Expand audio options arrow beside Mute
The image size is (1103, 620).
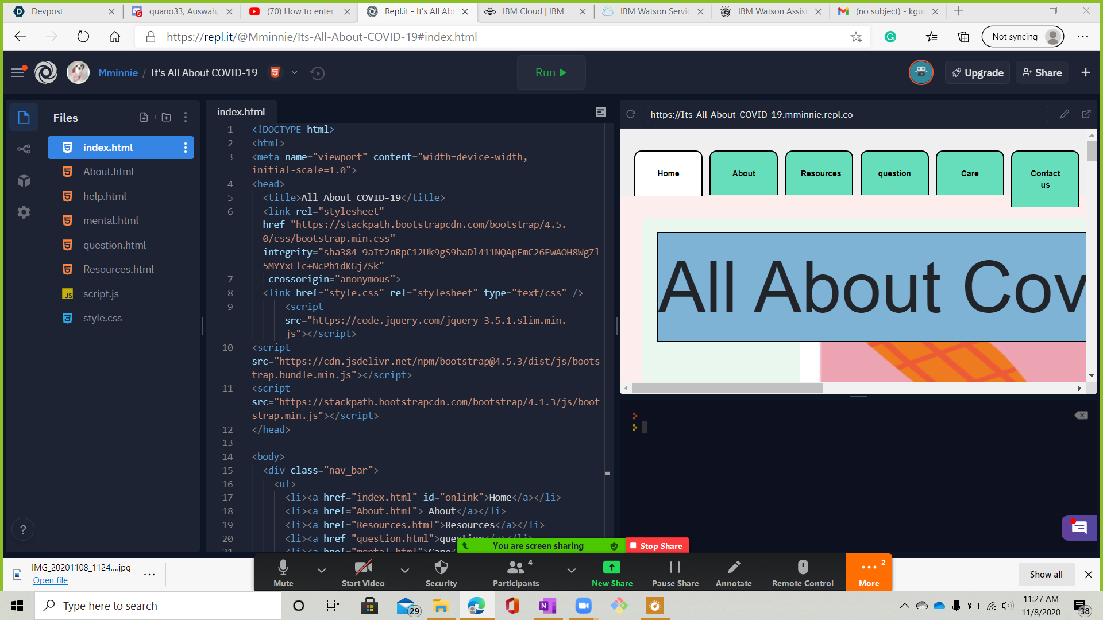pyautogui.click(x=322, y=570)
